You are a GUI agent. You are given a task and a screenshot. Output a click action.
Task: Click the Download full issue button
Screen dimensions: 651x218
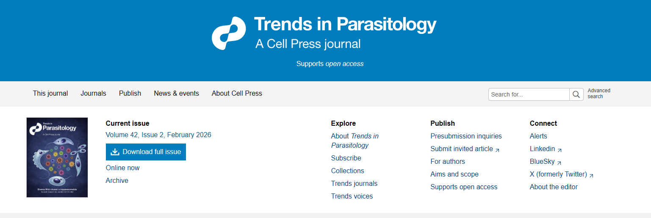pos(146,152)
